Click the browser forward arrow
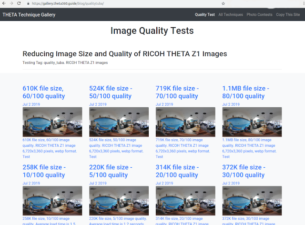This screenshot has height=225, width=305. pyautogui.click(x=11, y=3)
